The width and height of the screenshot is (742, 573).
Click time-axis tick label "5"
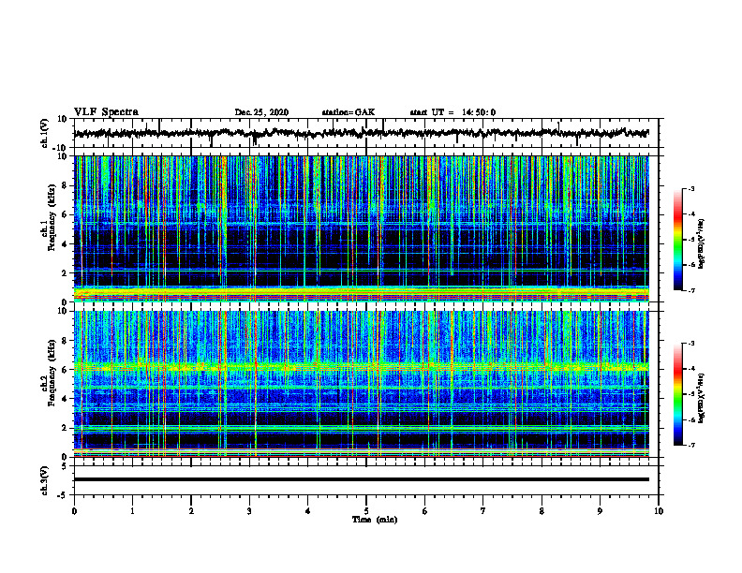(x=366, y=511)
